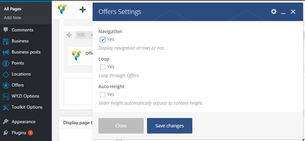Click the Save changes button
305x141 pixels.
pyautogui.click(x=170, y=126)
